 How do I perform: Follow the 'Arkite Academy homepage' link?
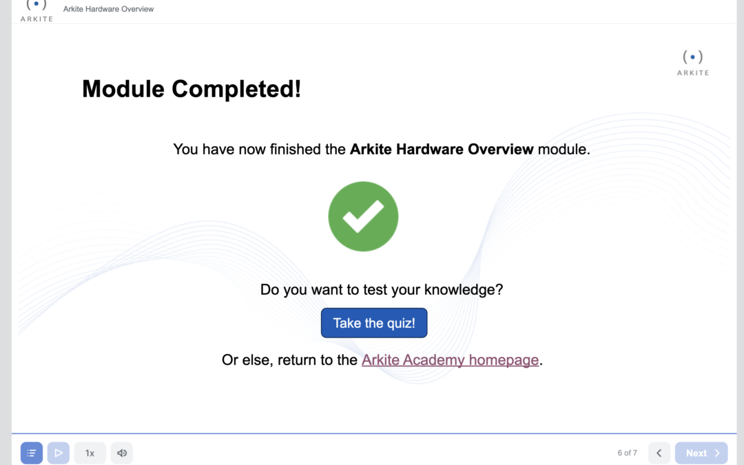pyautogui.click(x=451, y=360)
